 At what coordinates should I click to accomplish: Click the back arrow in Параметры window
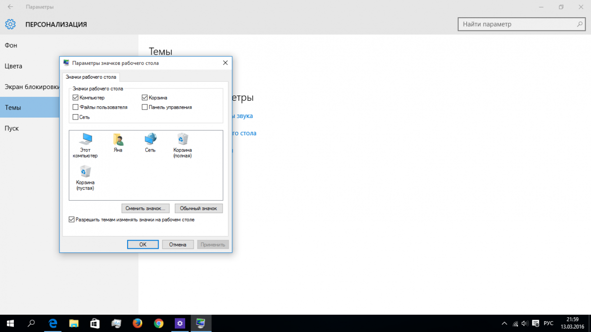[x=10, y=7]
